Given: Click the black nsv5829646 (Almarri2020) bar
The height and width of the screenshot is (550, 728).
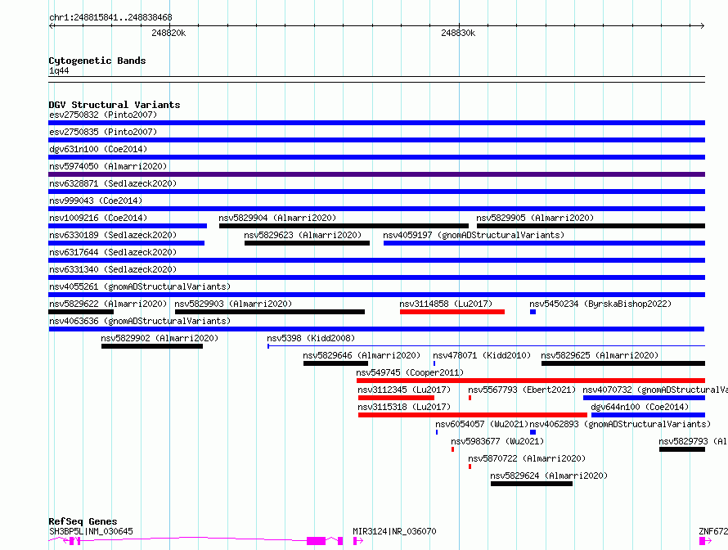Looking at the screenshot, I should click(x=335, y=363).
